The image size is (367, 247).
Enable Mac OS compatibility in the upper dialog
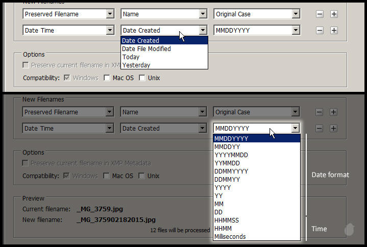(x=107, y=78)
